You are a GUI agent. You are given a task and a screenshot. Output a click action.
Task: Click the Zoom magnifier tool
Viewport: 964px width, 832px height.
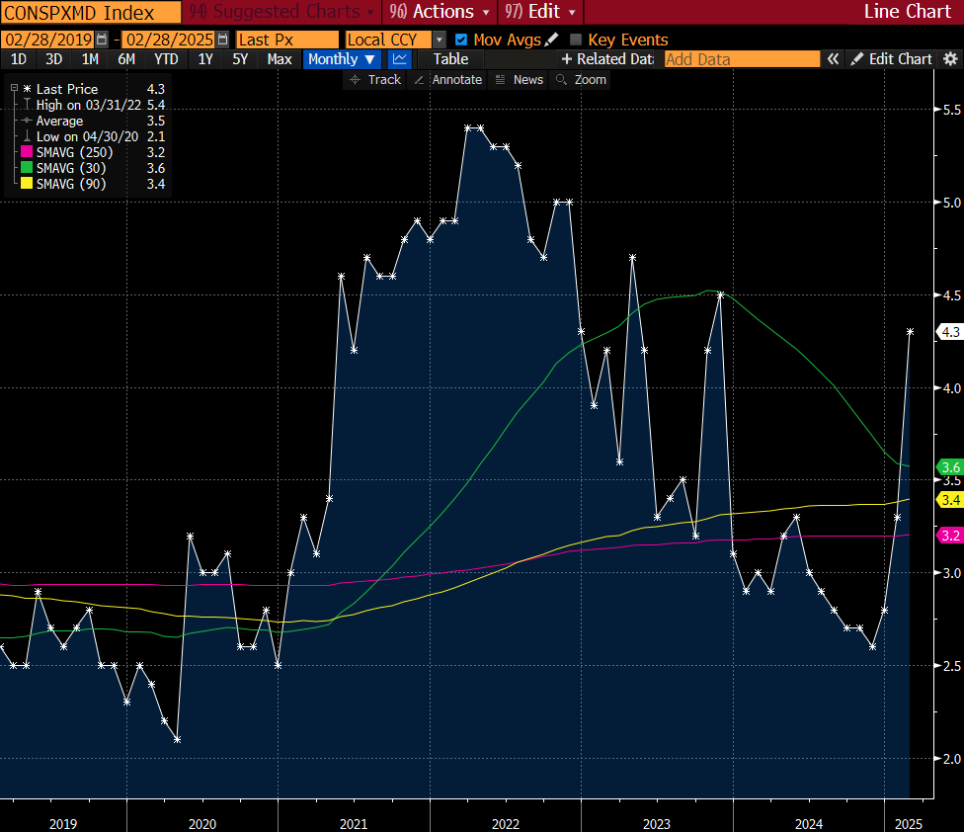581,79
